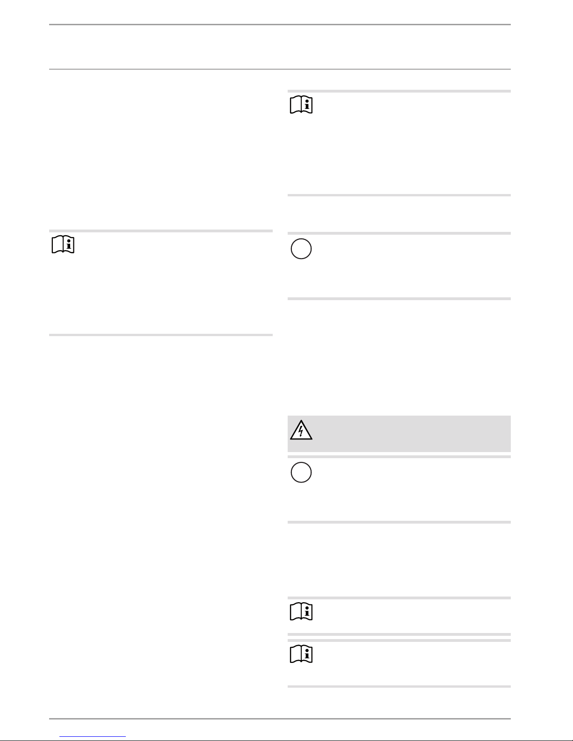Click the blank body of the left column info note
Viewport: 573px width, 741px height.
[x=173, y=283]
